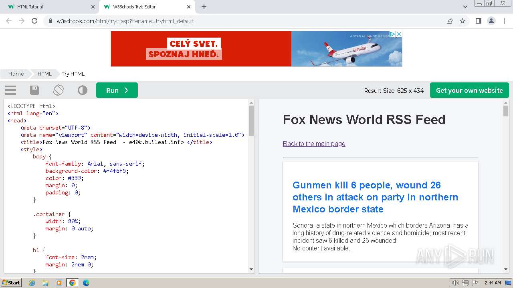The height and width of the screenshot is (288, 513).
Task: Click the Chrome icon in the taskbar
Action: tap(73, 283)
